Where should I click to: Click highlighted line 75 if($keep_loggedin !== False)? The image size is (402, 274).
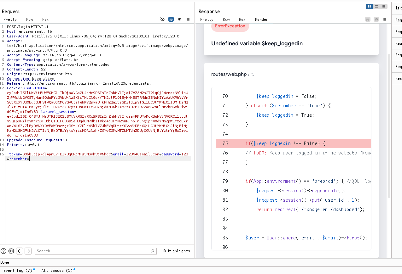pos(294,143)
